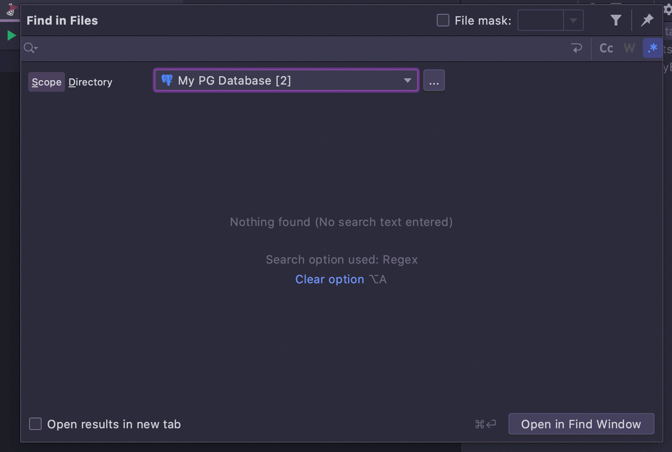672x452 pixels.
Task: Enable the File mask checkbox
Action: click(443, 20)
